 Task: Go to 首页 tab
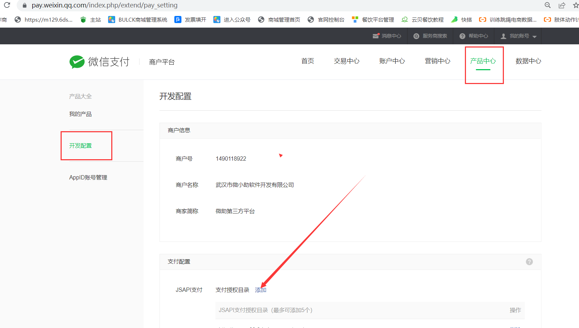click(308, 61)
